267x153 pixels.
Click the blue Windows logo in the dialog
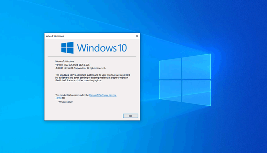[67, 48]
